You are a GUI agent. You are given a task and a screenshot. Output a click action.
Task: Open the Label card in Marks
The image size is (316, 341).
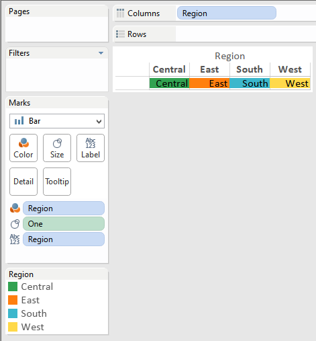(x=91, y=148)
